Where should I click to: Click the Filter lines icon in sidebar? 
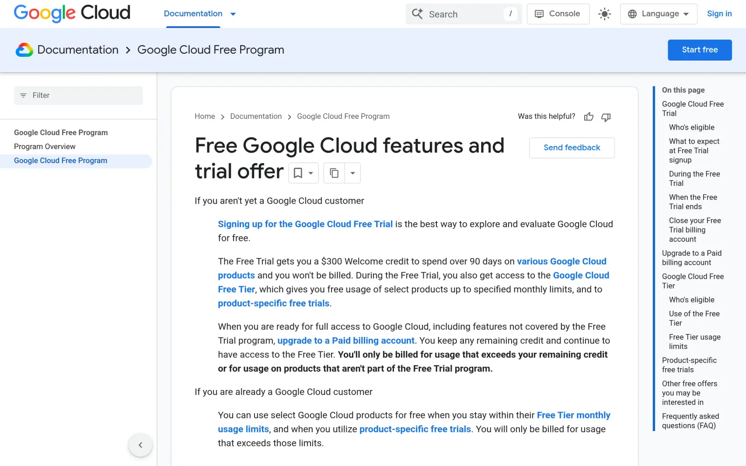(23, 96)
